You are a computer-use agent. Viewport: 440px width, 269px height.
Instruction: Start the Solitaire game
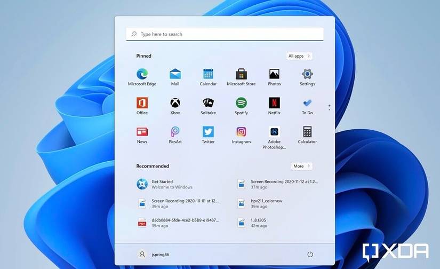coord(208,106)
